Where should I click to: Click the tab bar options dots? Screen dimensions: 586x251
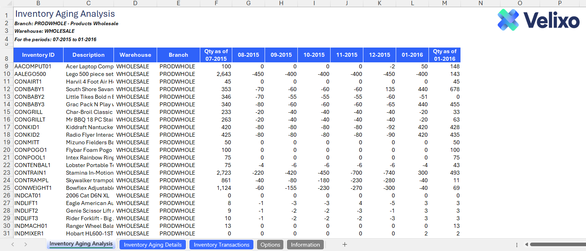tap(517, 245)
